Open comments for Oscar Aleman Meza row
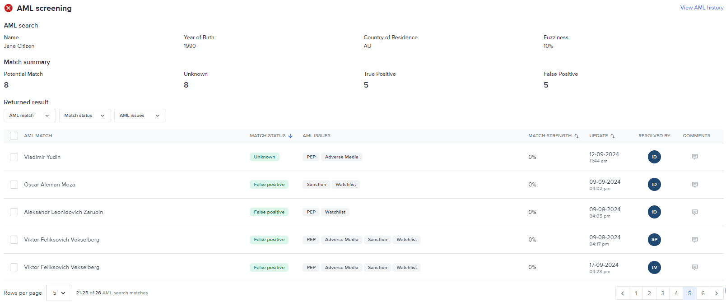726x302 pixels. tap(694, 185)
